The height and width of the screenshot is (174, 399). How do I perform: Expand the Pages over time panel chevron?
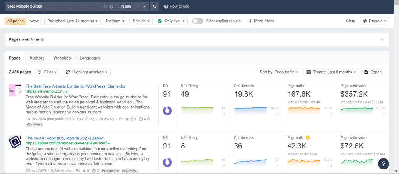click(x=382, y=40)
